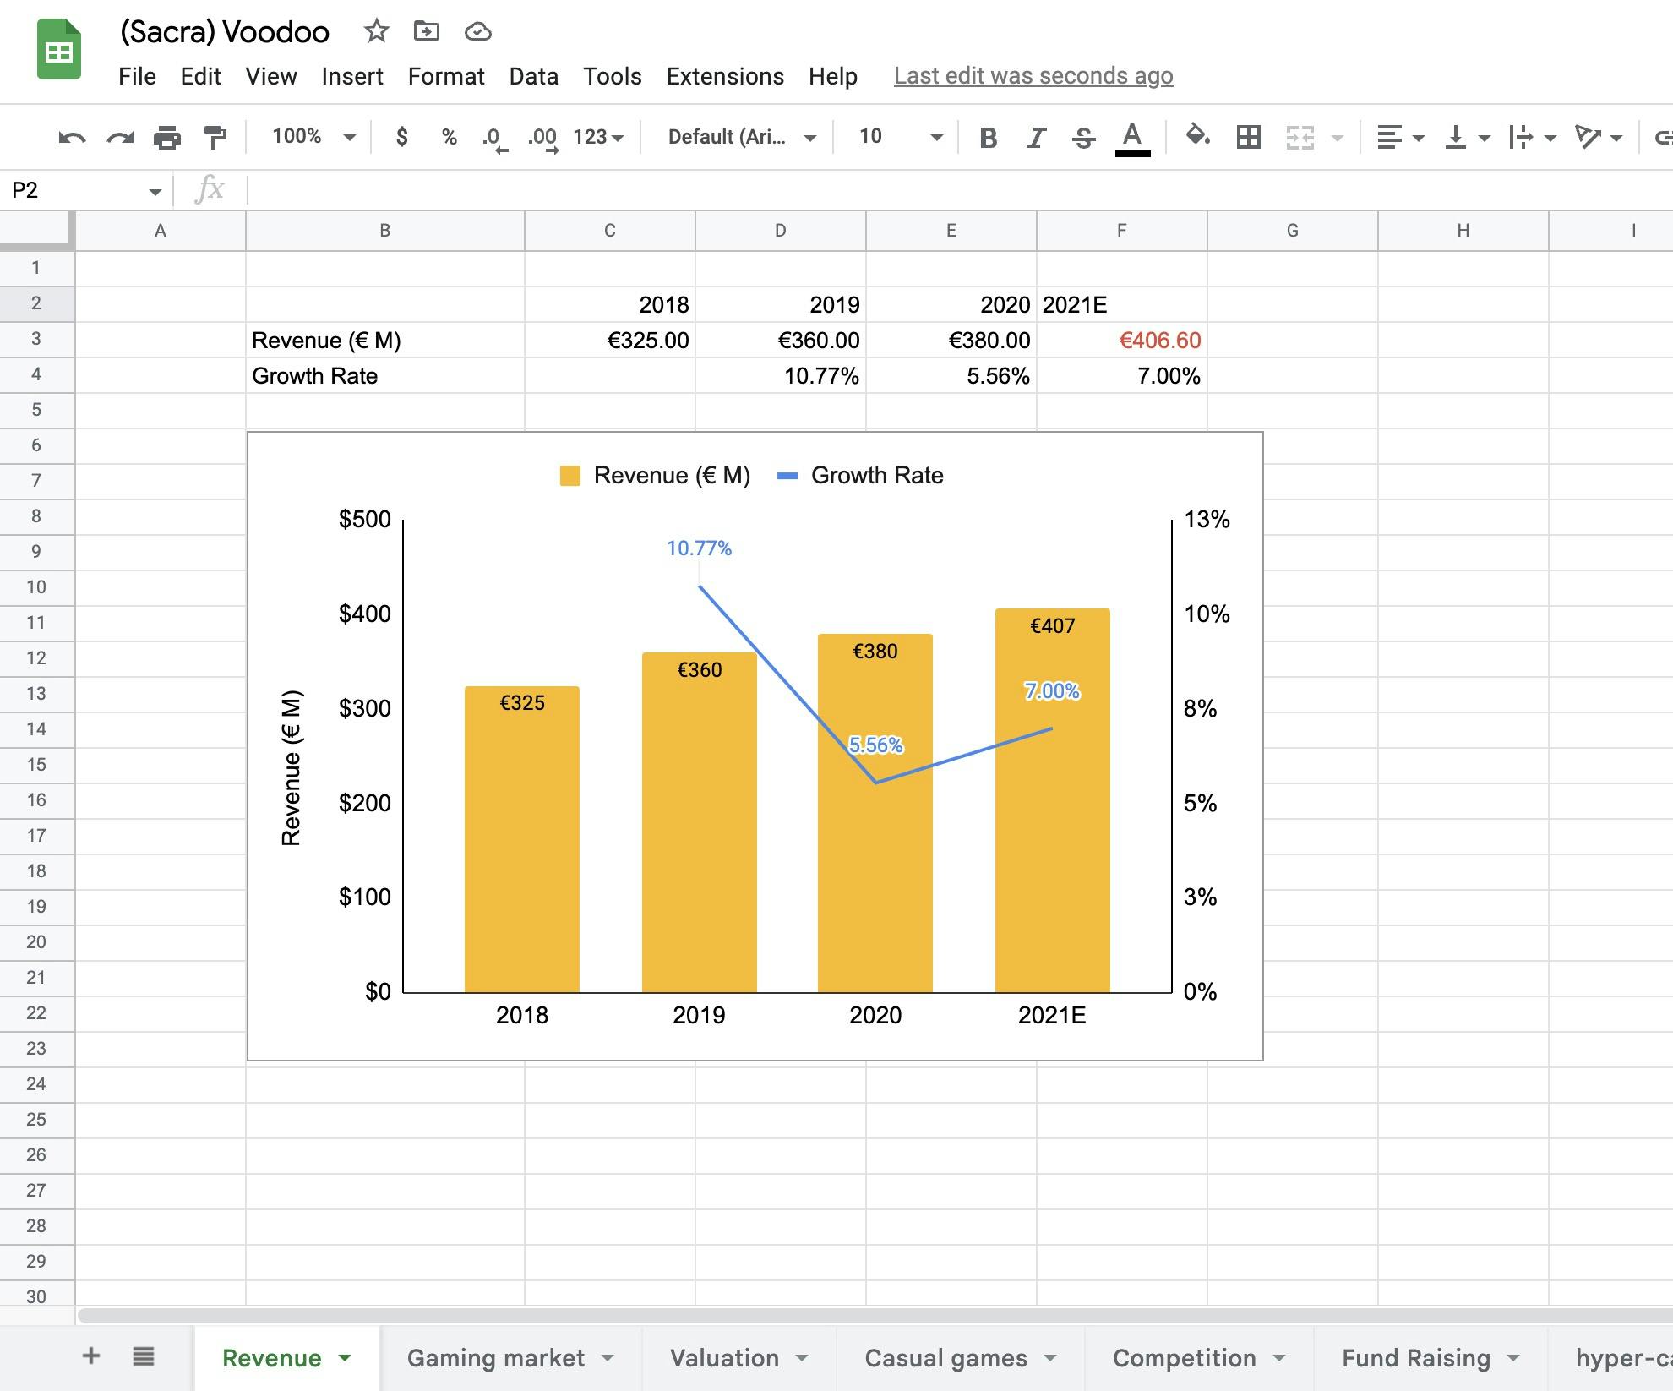This screenshot has height=1391, width=1673.
Task: Click the Google Sheets home icon
Action: click(x=59, y=50)
